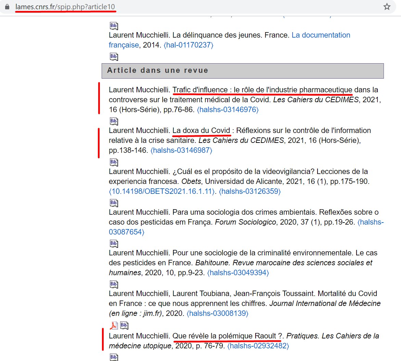The height and width of the screenshot is (361, 401).
Task: Click the title 'Que révèle la polémique Raoult ?'
Action: click(227, 336)
